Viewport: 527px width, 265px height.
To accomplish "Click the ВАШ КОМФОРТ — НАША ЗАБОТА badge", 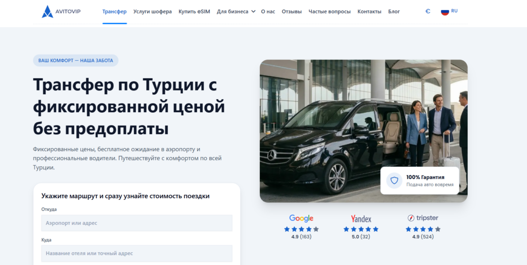I will [76, 60].
